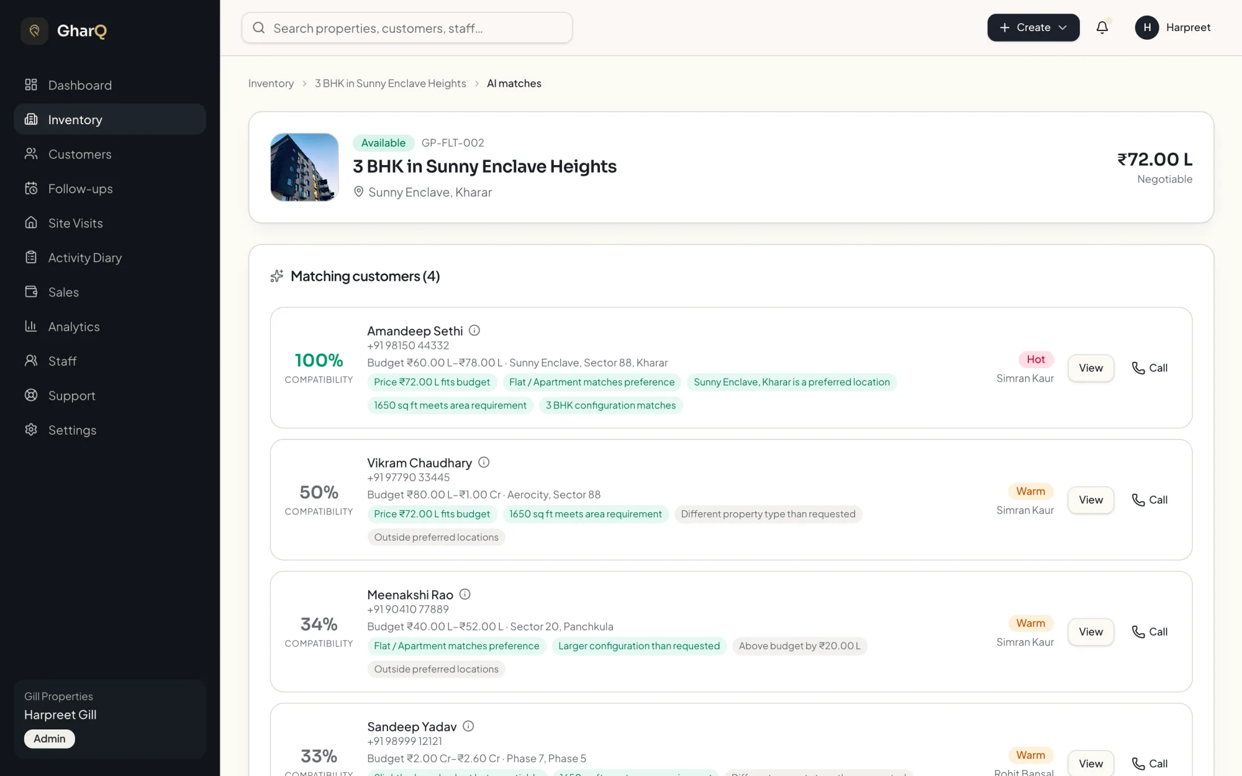Navigate to Site Visits
This screenshot has width=1242, height=776.
click(110, 223)
